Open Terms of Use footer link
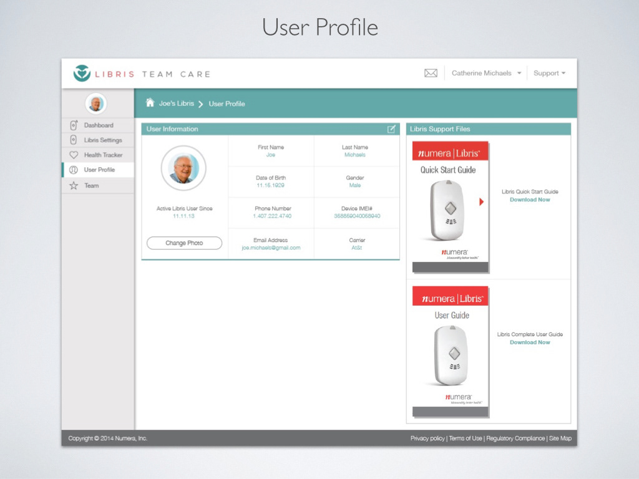639x479 pixels. pos(466,438)
